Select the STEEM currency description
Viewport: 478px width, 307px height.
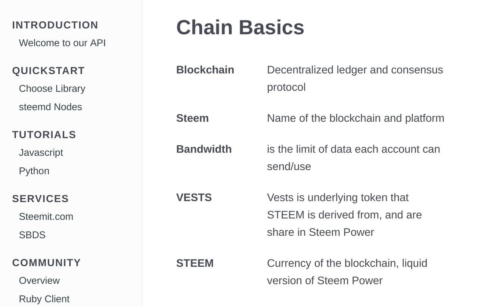pos(347,272)
